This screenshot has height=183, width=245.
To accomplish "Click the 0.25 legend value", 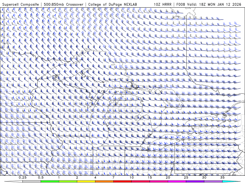I will 23,178.
